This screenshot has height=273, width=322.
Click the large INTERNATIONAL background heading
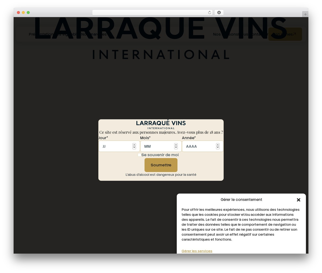pos(161,54)
